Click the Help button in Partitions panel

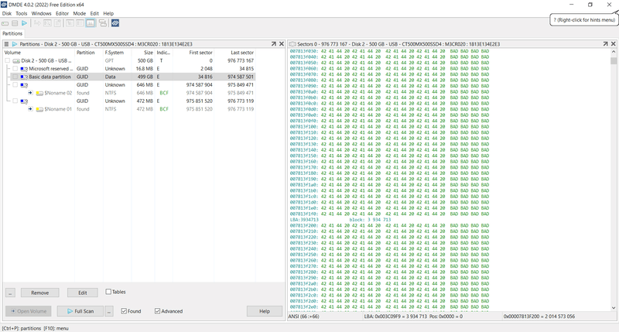coord(265,311)
